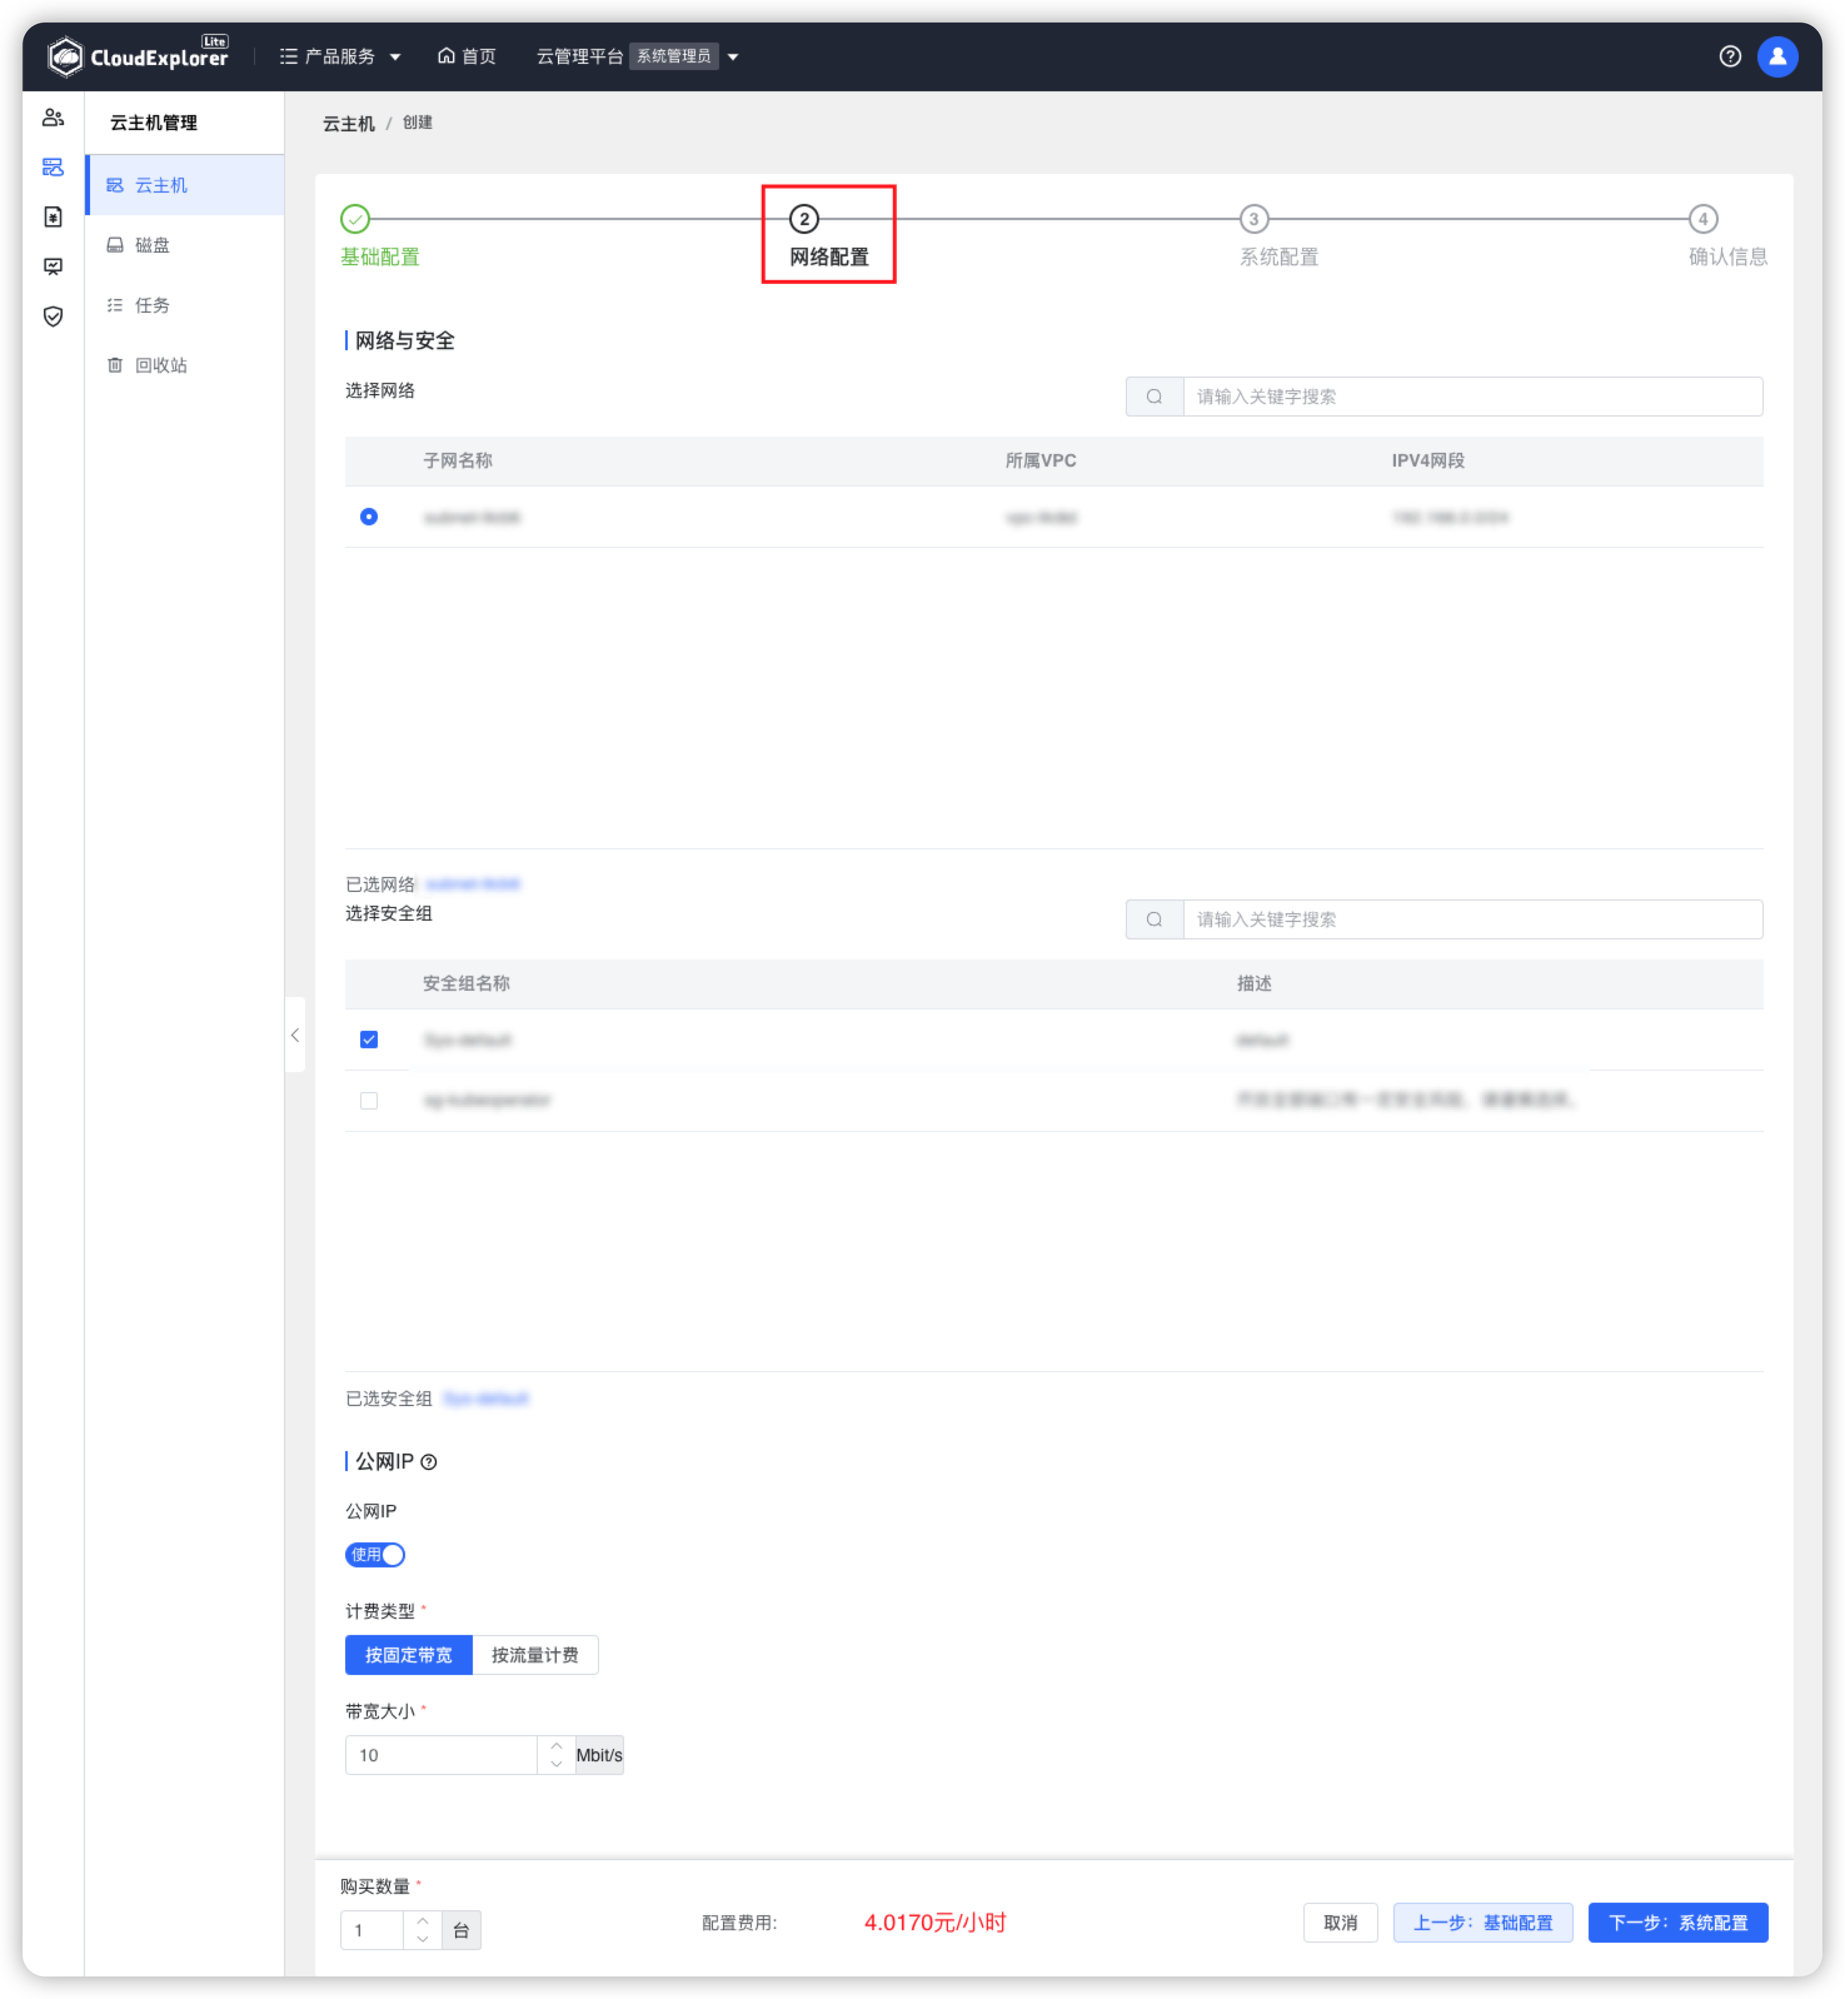Open the 产品服务 dropdown menu
The width and height of the screenshot is (1845, 1999).
340,57
